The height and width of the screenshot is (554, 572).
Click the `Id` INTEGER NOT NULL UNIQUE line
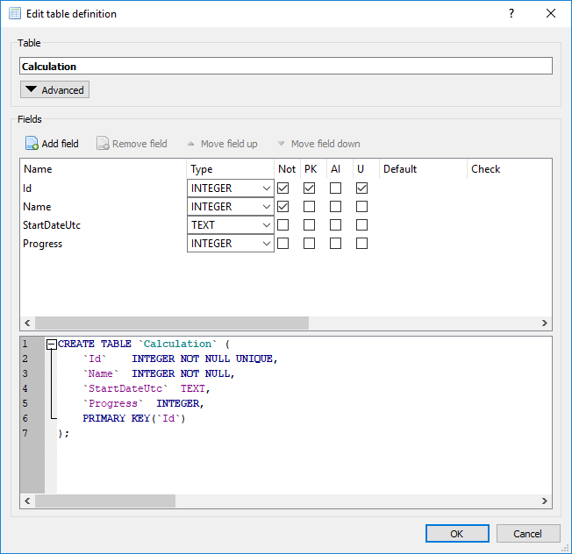[x=180, y=359]
